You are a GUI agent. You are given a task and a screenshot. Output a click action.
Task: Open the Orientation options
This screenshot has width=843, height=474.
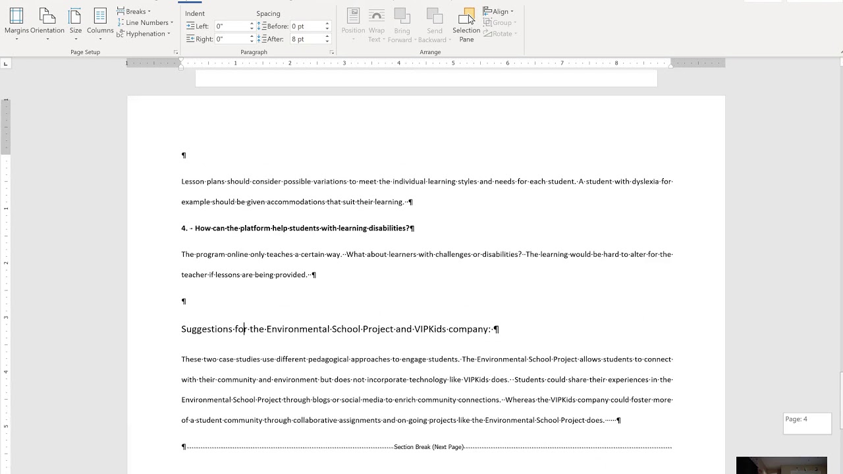coord(47,24)
